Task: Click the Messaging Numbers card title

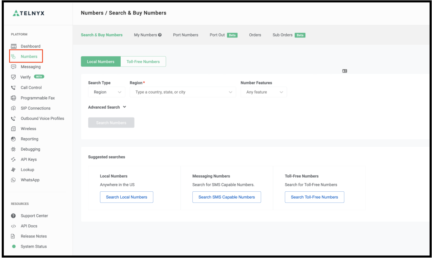Action: 211,176
